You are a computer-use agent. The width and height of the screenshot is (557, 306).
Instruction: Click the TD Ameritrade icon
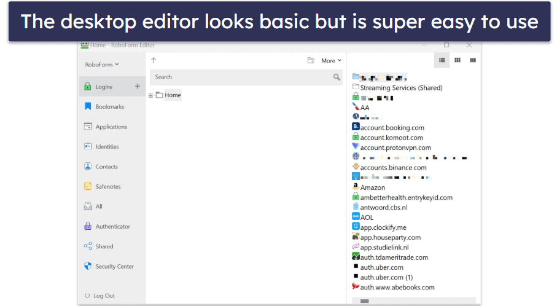[356, 256]
